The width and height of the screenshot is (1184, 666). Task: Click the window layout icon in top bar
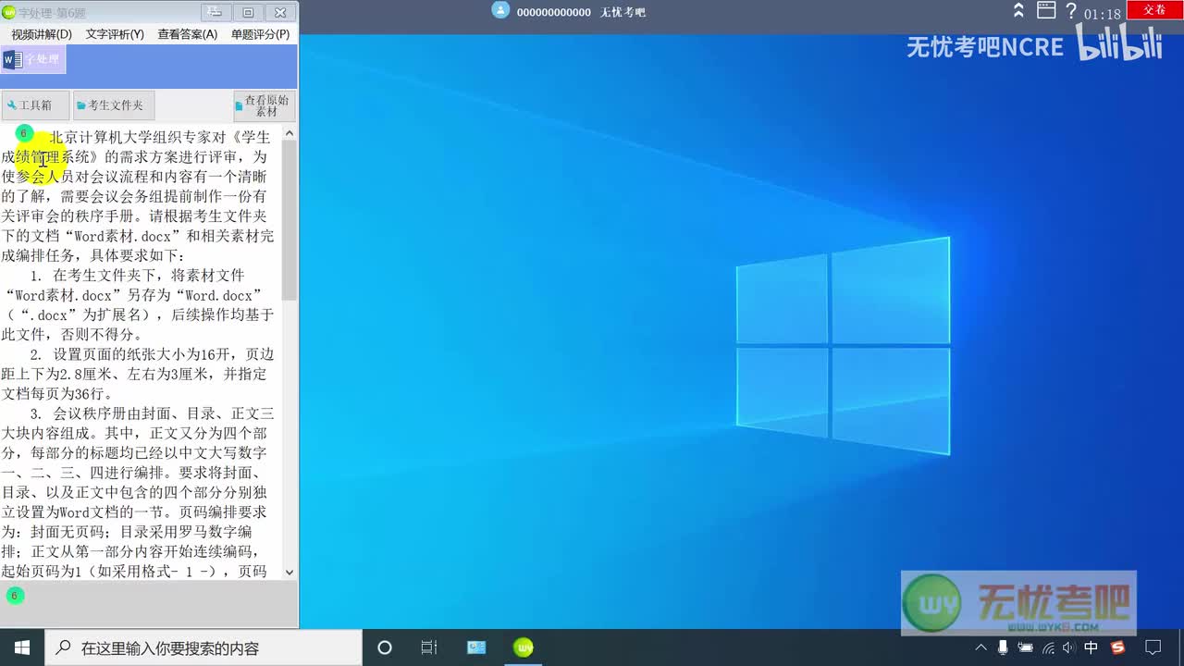1046,10
